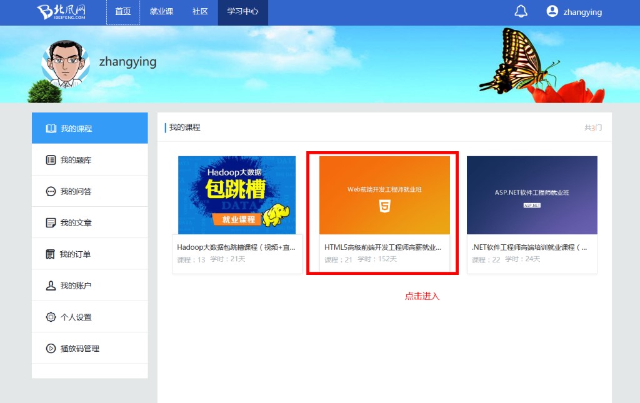This screenshot has height=403, width=640.
Task: Open 播放码管理 in the sidebar
Action: [x=90, y=349]
